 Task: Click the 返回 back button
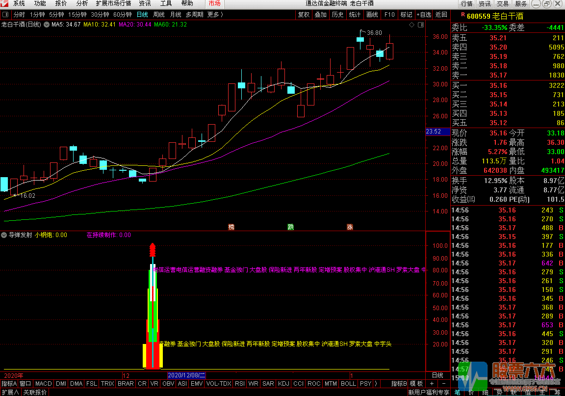click(x=441, y=15)
